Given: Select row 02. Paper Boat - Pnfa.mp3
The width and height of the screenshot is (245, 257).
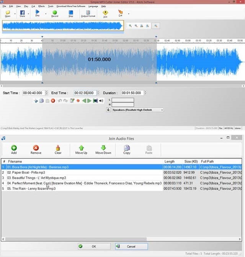Looking at the screenshot, I should click(121, 173).
